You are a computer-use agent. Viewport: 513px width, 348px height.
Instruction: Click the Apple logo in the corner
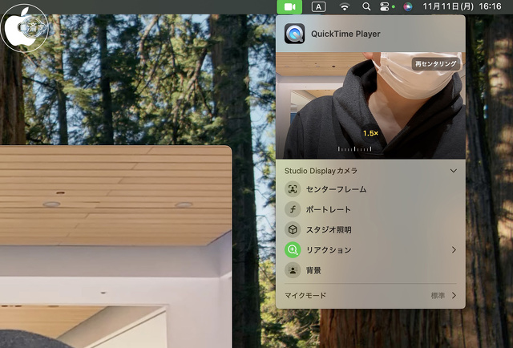(24, 28)
